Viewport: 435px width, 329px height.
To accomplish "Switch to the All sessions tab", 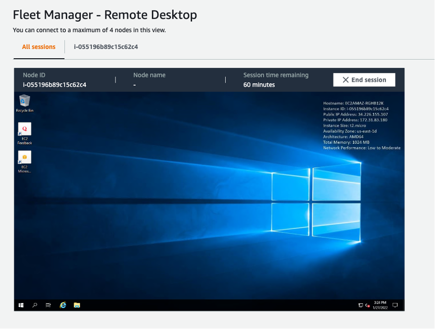I will click(39, 47).
